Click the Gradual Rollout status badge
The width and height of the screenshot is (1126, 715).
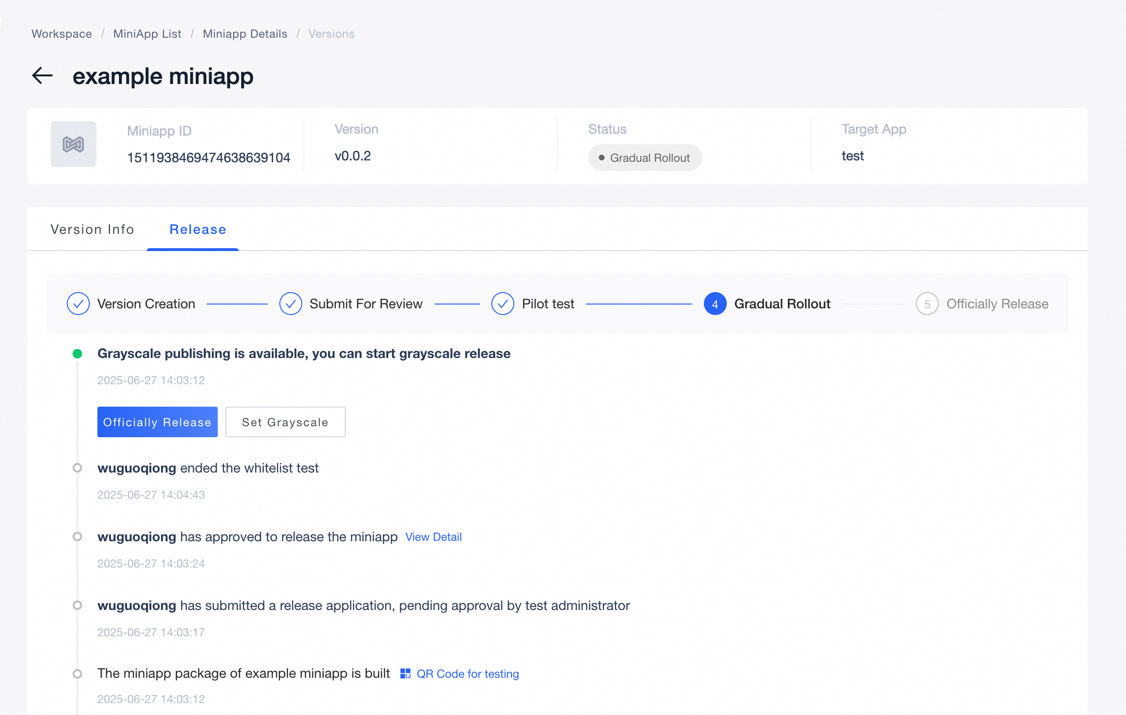(645, 158)
